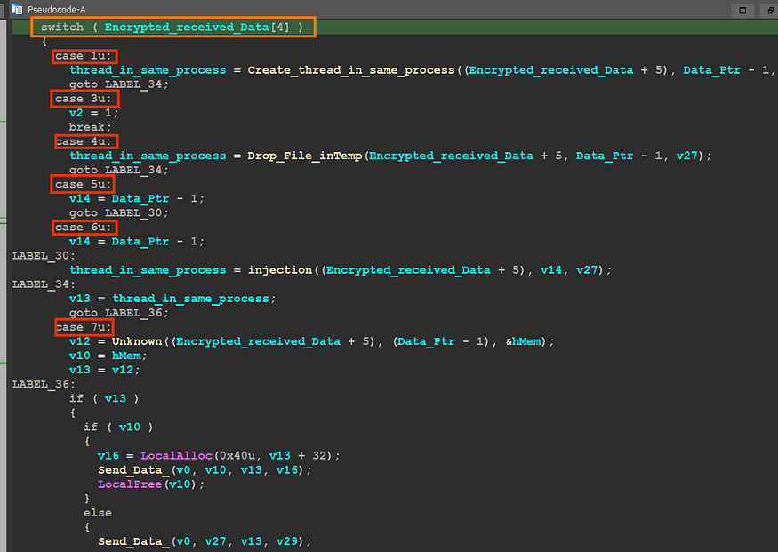Screen dimensions: 778x552
Task: Click v13 in v13 = thread_in_same_process
Action: coord(79,299)
